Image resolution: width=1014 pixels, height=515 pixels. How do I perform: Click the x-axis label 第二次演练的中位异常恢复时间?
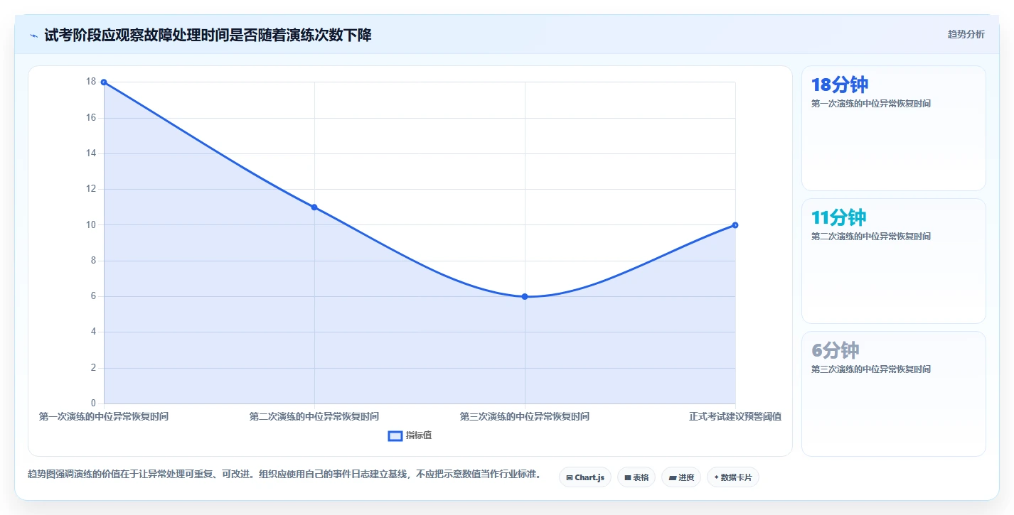314,416
